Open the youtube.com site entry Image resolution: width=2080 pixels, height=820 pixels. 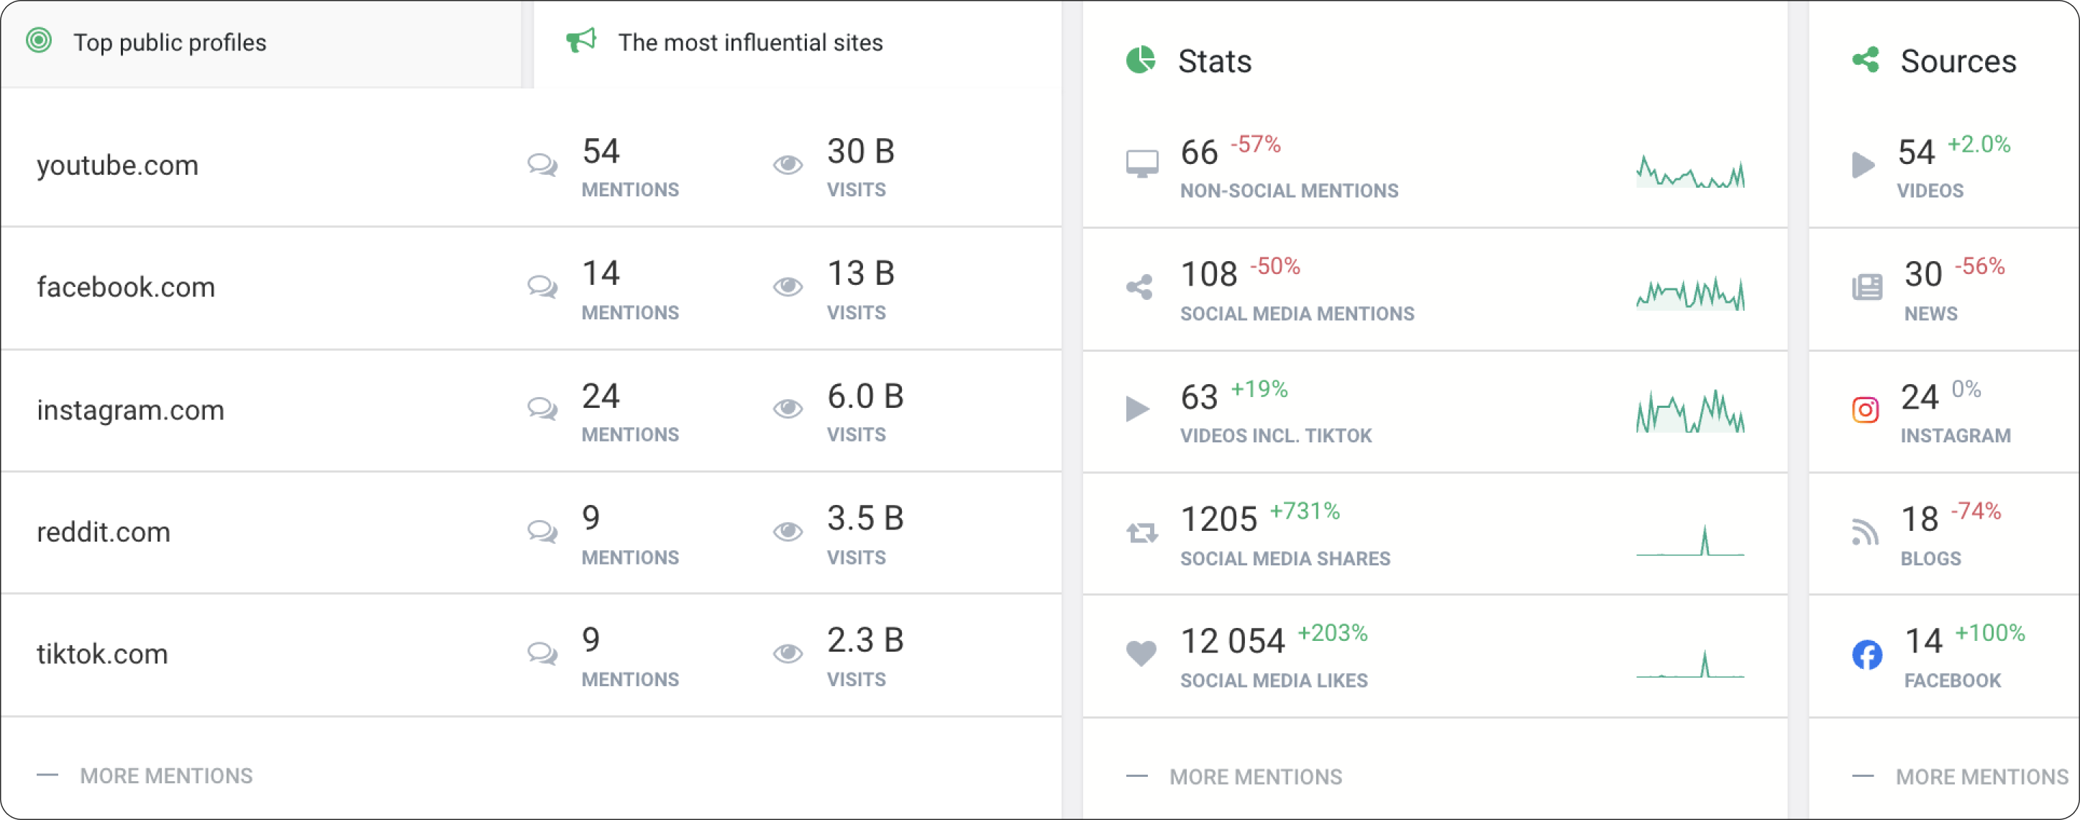[117, 165]
